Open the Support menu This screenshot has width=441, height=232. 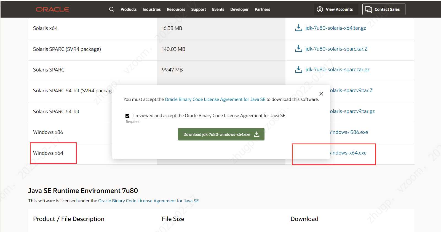[199, 9]
